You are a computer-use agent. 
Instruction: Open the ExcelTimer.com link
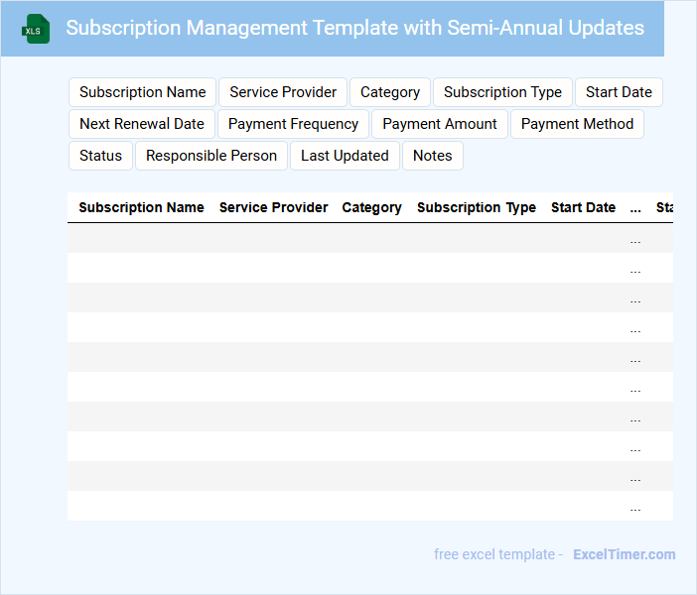[x=624, y=554]
